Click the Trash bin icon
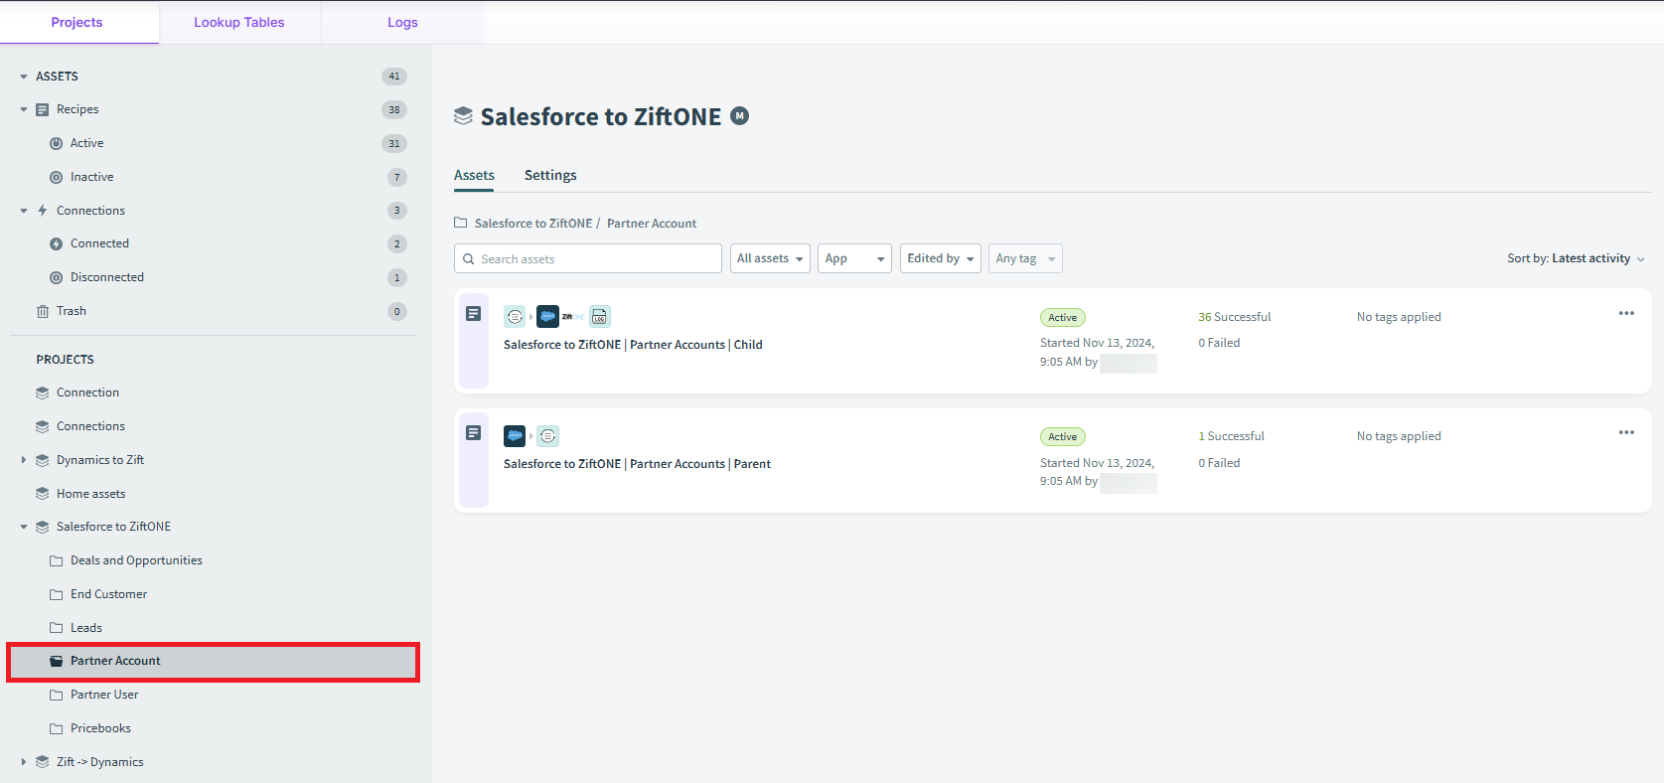The width and height of the screenshot is (1664, 783). [x=43, y=311]
